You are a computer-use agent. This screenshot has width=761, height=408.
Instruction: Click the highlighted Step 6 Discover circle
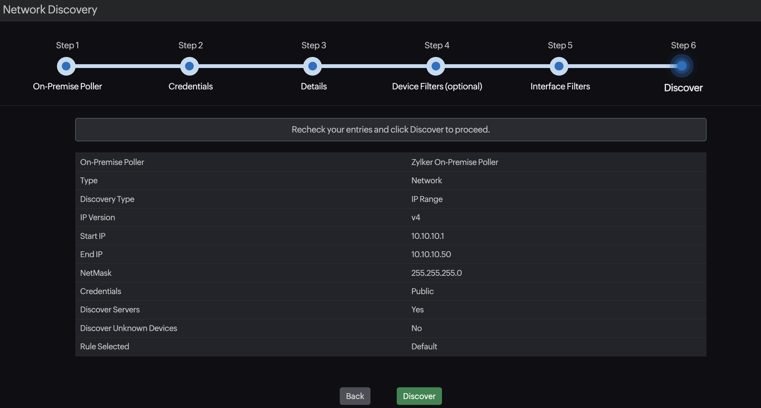[682, 66]
